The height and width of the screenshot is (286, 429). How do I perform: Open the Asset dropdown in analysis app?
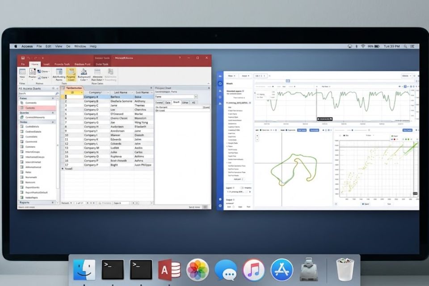tap(245, 76)
